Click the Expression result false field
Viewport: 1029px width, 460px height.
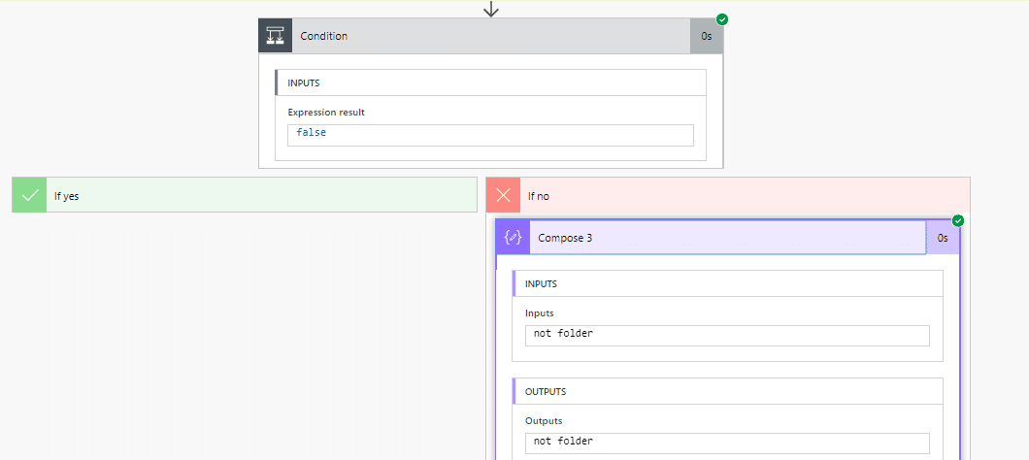[x=490, y=135]
